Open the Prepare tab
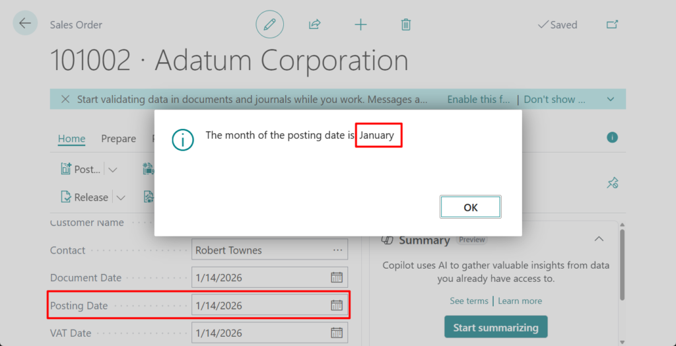 118,139
